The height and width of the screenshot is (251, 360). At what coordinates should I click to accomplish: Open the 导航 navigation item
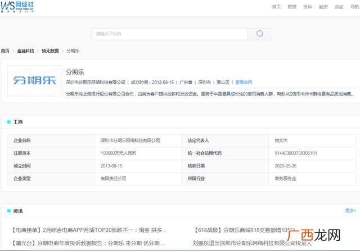354,7
